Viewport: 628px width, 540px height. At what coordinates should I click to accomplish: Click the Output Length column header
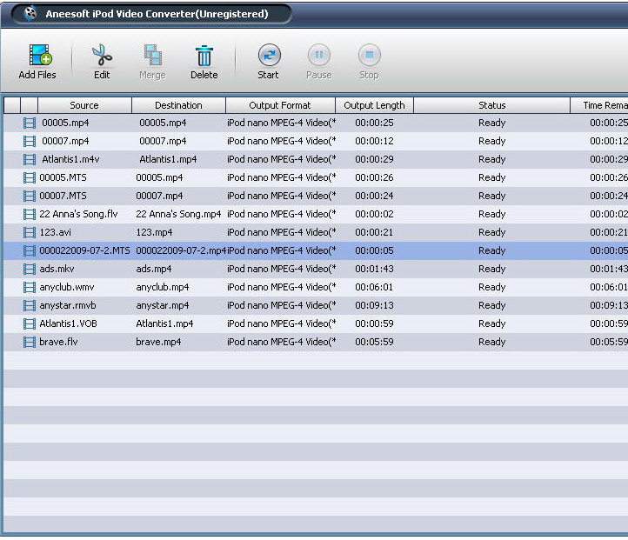(x=374, y=105)
